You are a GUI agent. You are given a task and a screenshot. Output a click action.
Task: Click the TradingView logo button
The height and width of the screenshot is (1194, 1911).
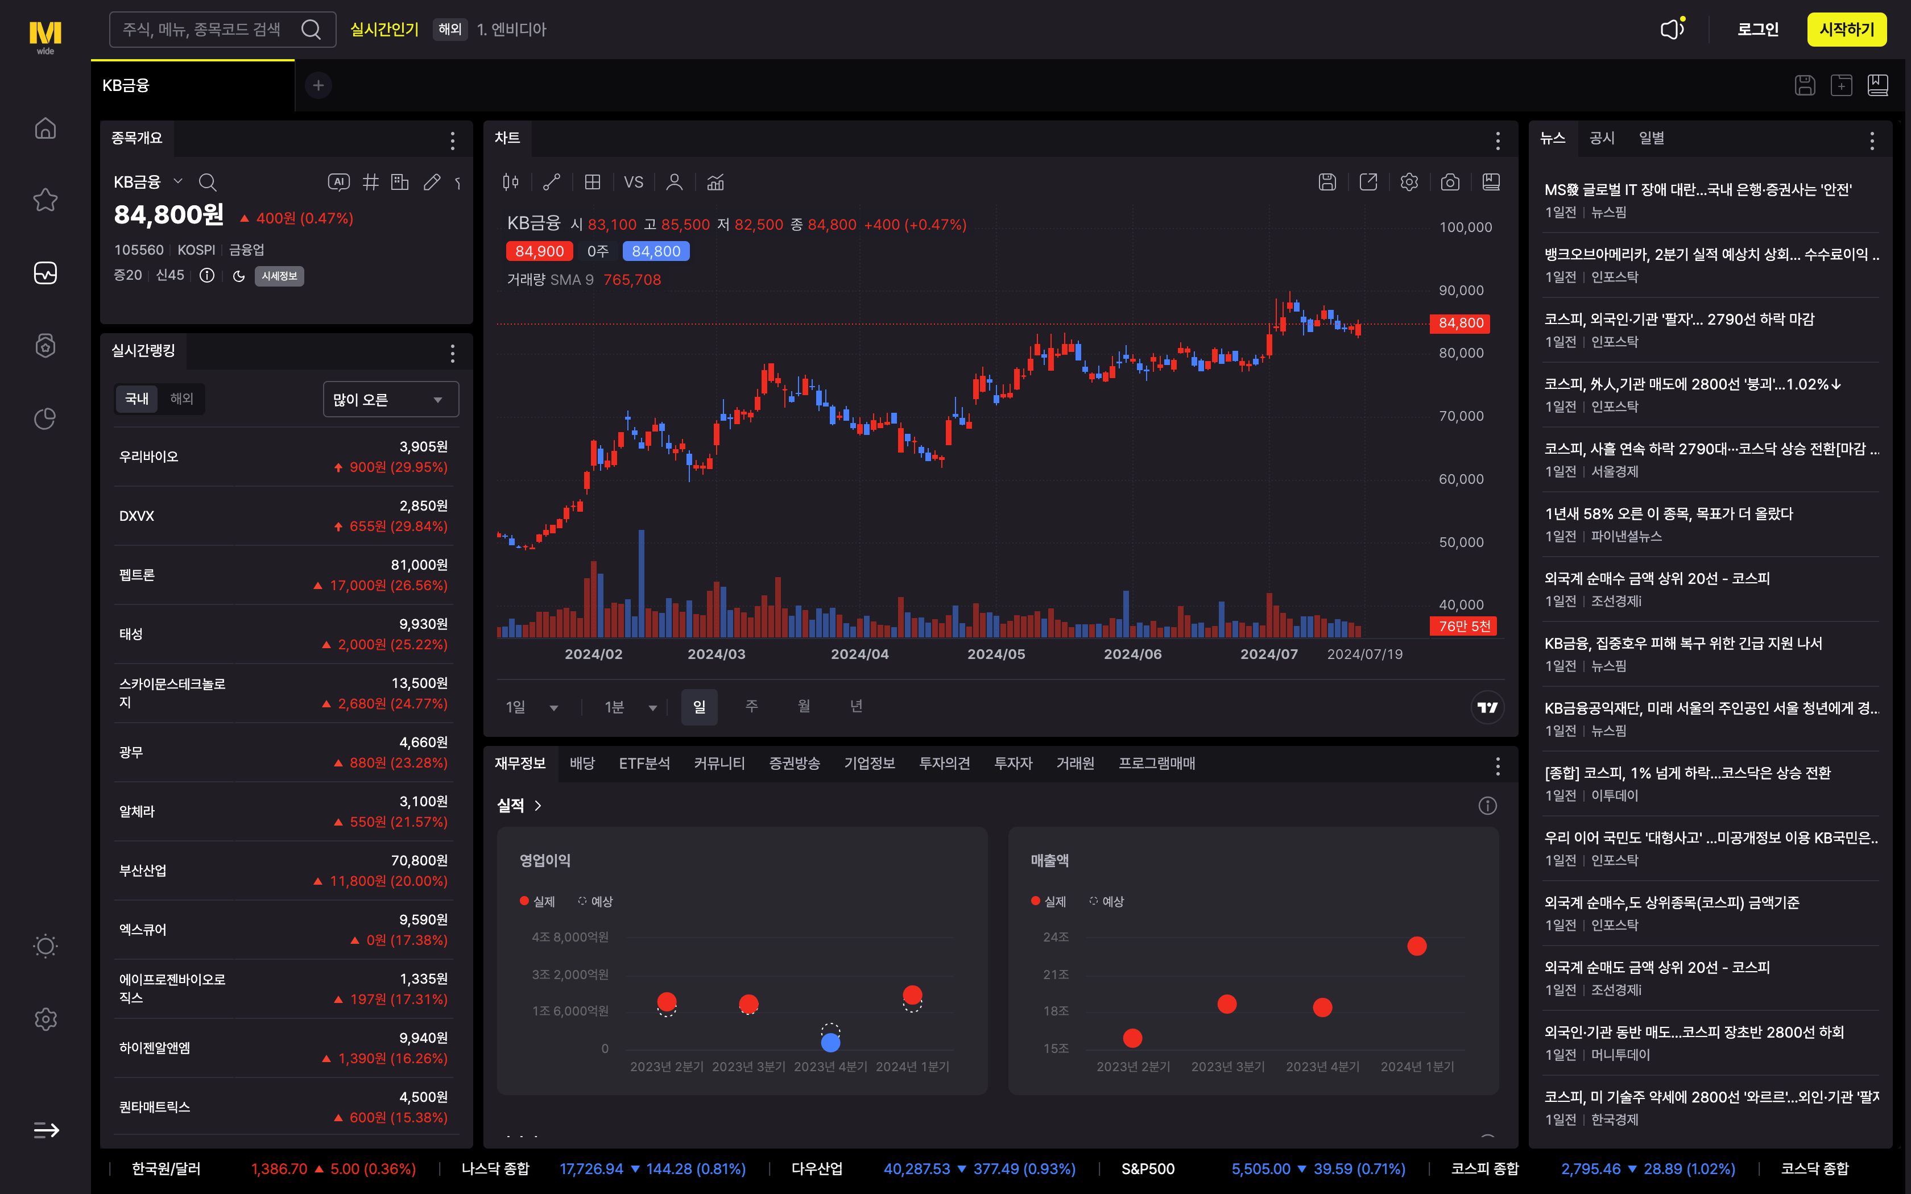[1488, 707]
